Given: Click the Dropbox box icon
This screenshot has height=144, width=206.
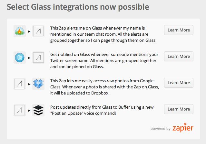Looking at the screenshot, I should 38,84.
